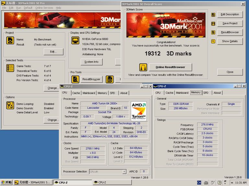Click Change button under Selected Tests
The image size is (249, 186).
pos(52,88)
